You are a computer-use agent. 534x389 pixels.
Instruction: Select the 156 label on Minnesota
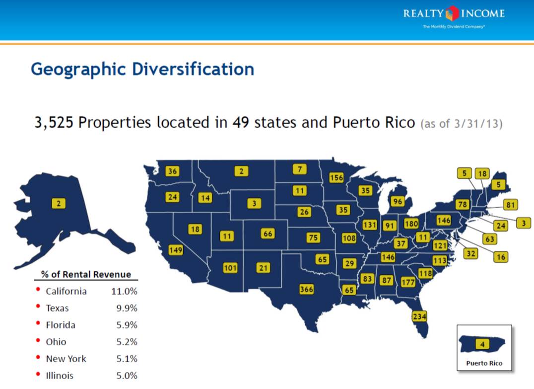336,178
